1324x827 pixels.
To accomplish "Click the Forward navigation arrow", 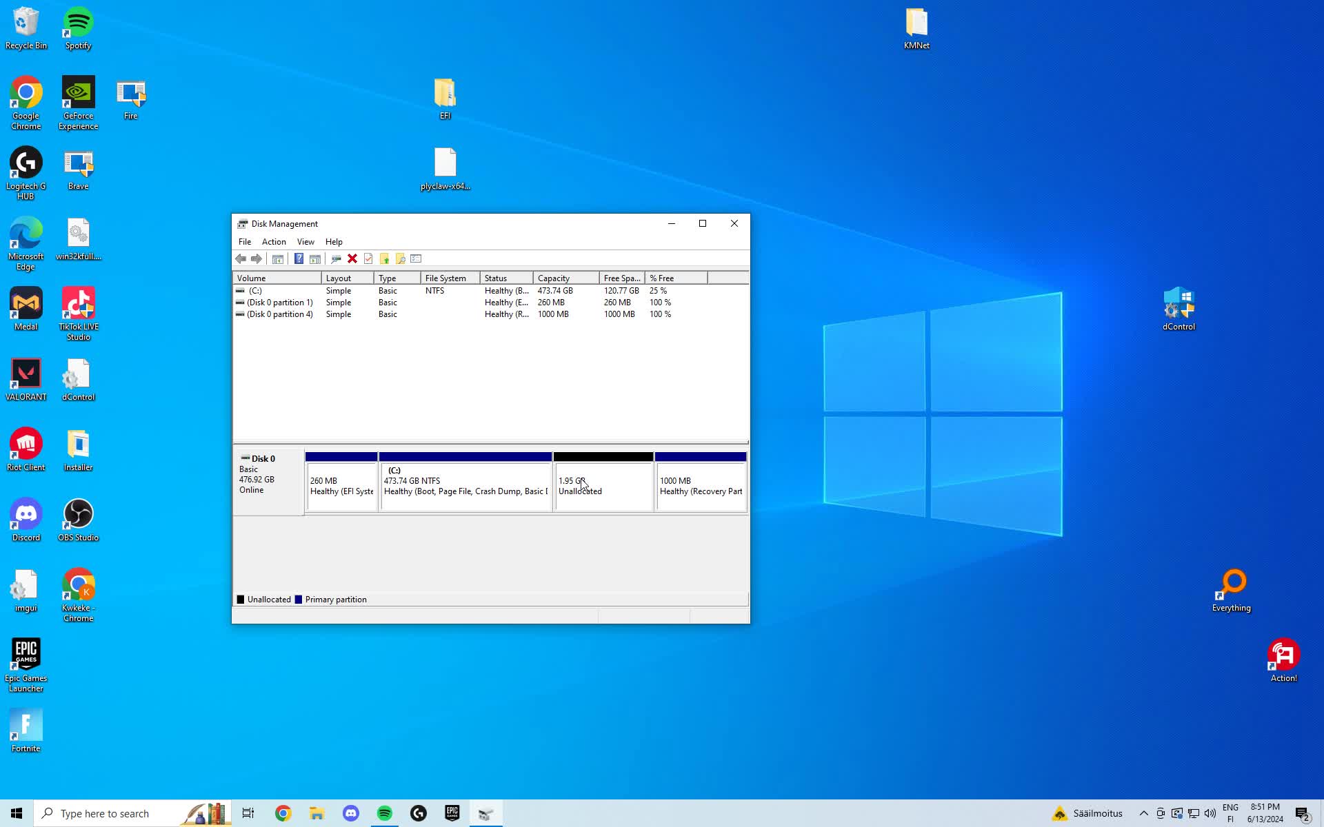I will [x=256, y=259].
